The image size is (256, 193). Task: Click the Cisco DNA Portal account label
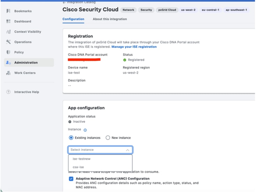tap(88, 55)
